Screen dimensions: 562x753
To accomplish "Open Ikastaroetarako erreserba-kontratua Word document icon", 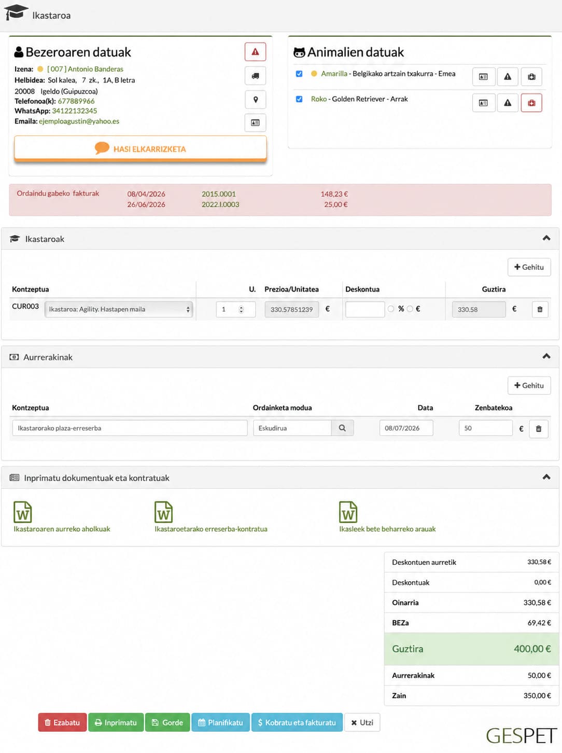I will pos(164,512).
